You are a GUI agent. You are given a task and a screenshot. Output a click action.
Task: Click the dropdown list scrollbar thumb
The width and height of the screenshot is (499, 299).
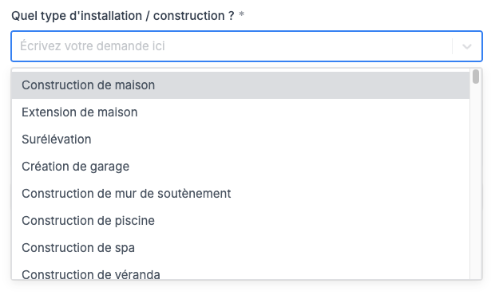(x=476, y=77)
